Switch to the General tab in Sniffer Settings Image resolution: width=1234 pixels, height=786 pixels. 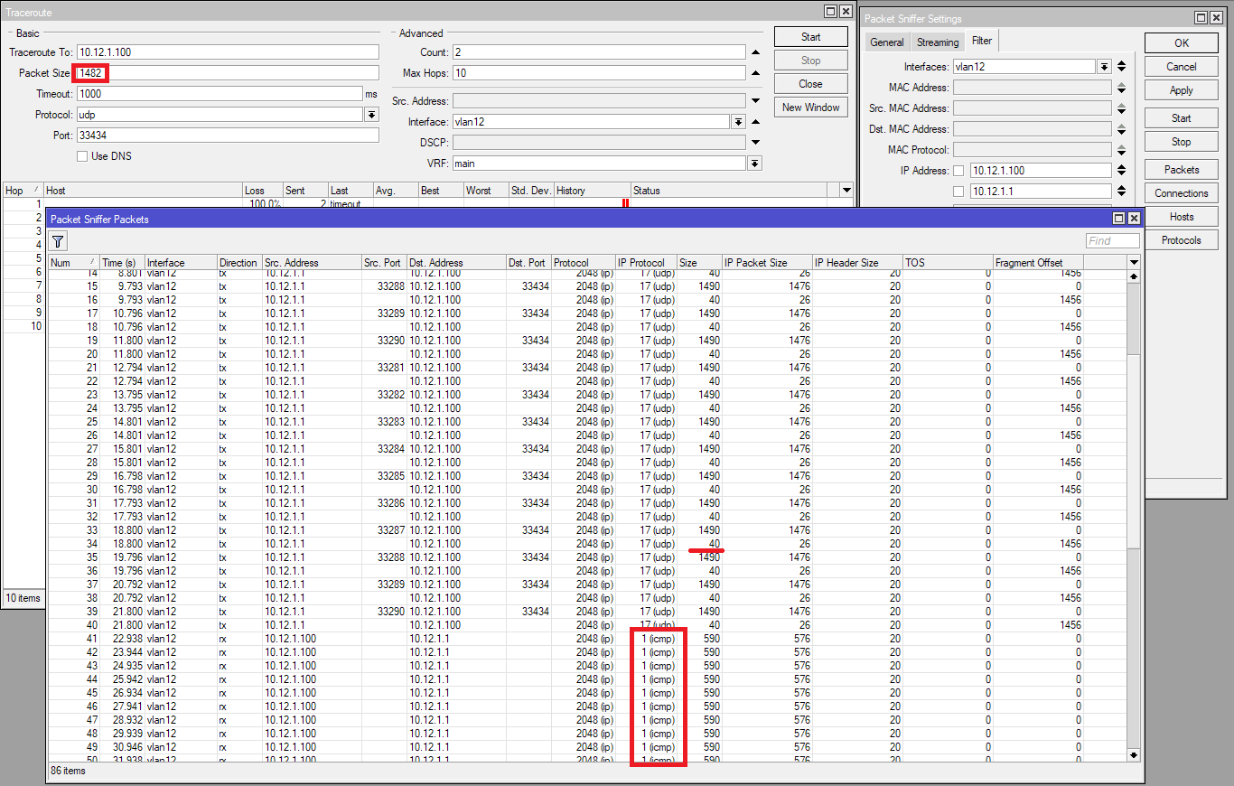[x=887, y=42]
